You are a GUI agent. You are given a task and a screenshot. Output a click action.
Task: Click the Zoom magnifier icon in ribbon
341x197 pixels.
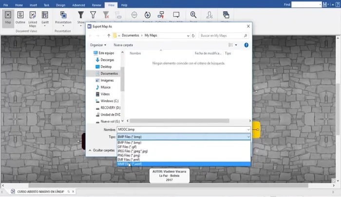(x=193, y=16)
